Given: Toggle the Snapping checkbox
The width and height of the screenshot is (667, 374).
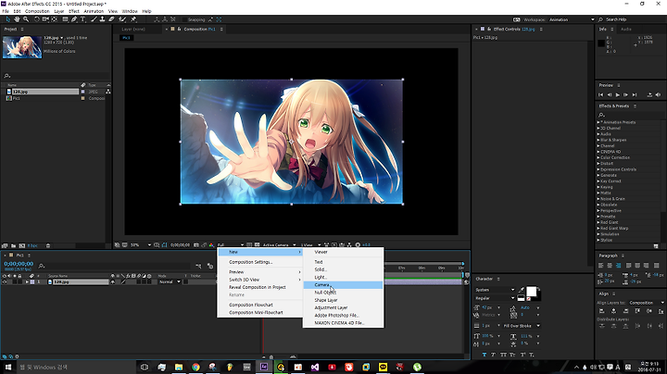Looking at the screenshot, I should coord(185,19).
